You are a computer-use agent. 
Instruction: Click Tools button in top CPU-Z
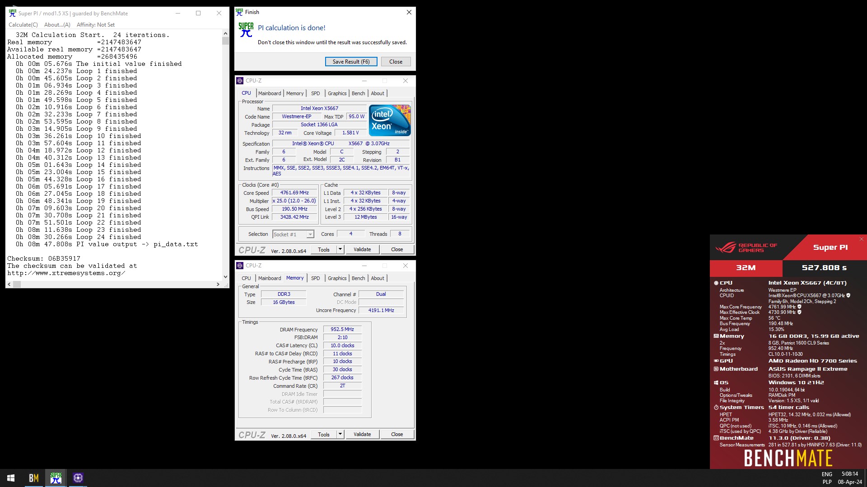coord(324,249)
